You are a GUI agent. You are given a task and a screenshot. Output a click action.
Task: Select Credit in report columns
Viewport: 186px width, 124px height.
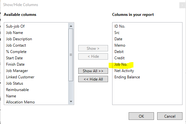pyautogui.click(x=119, y=58)
